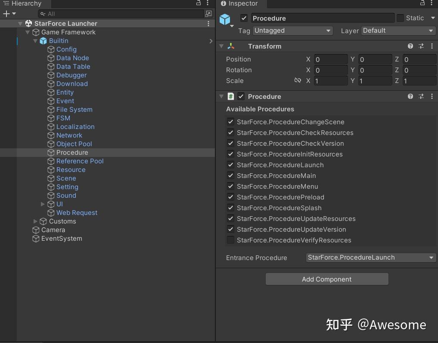Open the Procedure script help icon

point(410,96)
